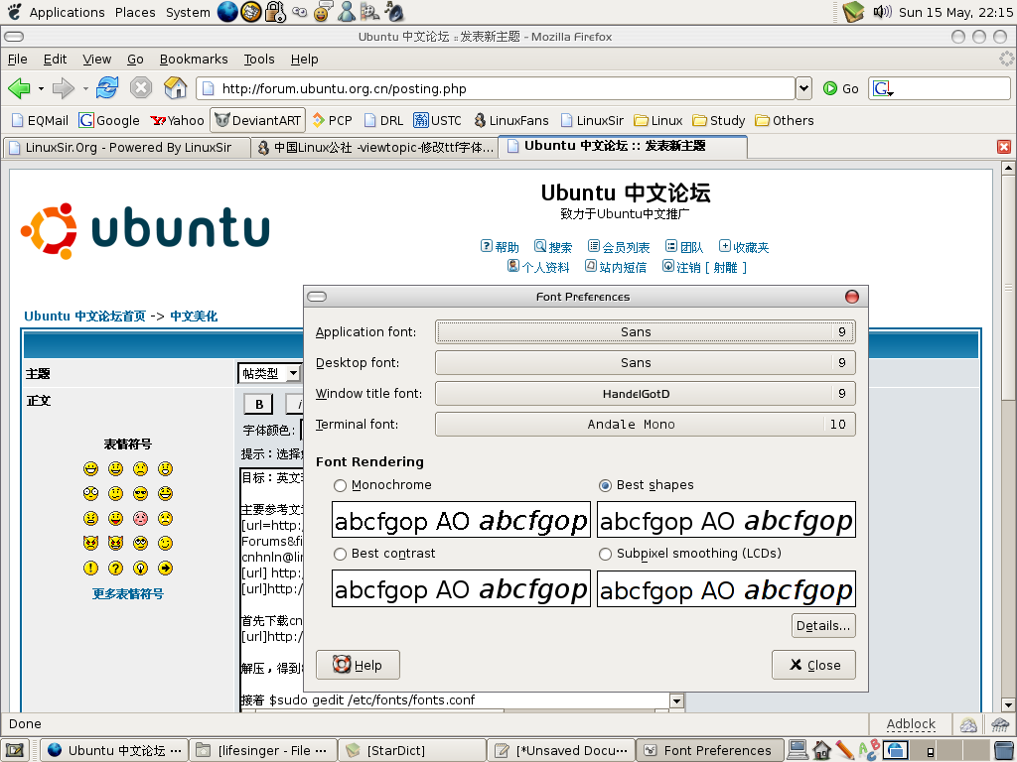Show desktop using the bottom-left panel button
Viewport: 1017px width, 762px height.
16,750
